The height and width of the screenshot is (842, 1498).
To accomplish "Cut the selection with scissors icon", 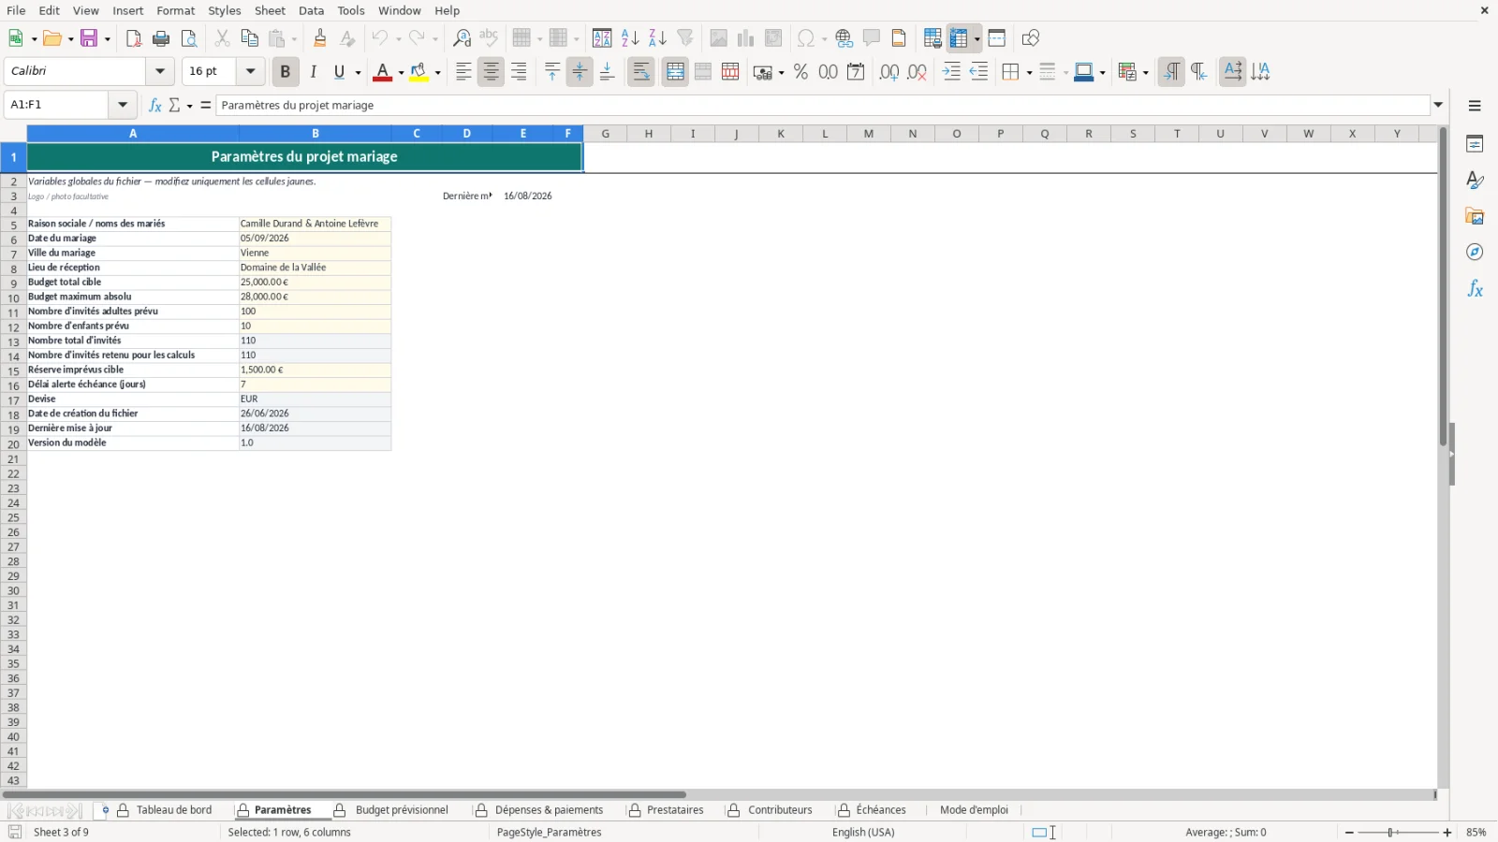I will [x=222, y=38].
